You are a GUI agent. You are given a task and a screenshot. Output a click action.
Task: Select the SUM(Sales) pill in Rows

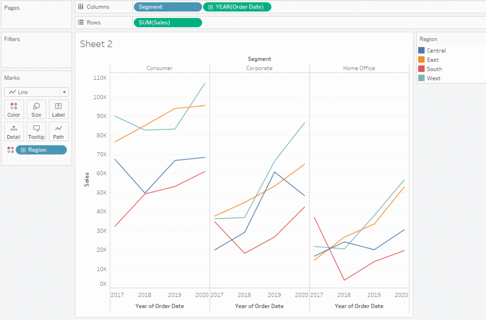click(168, 23)
